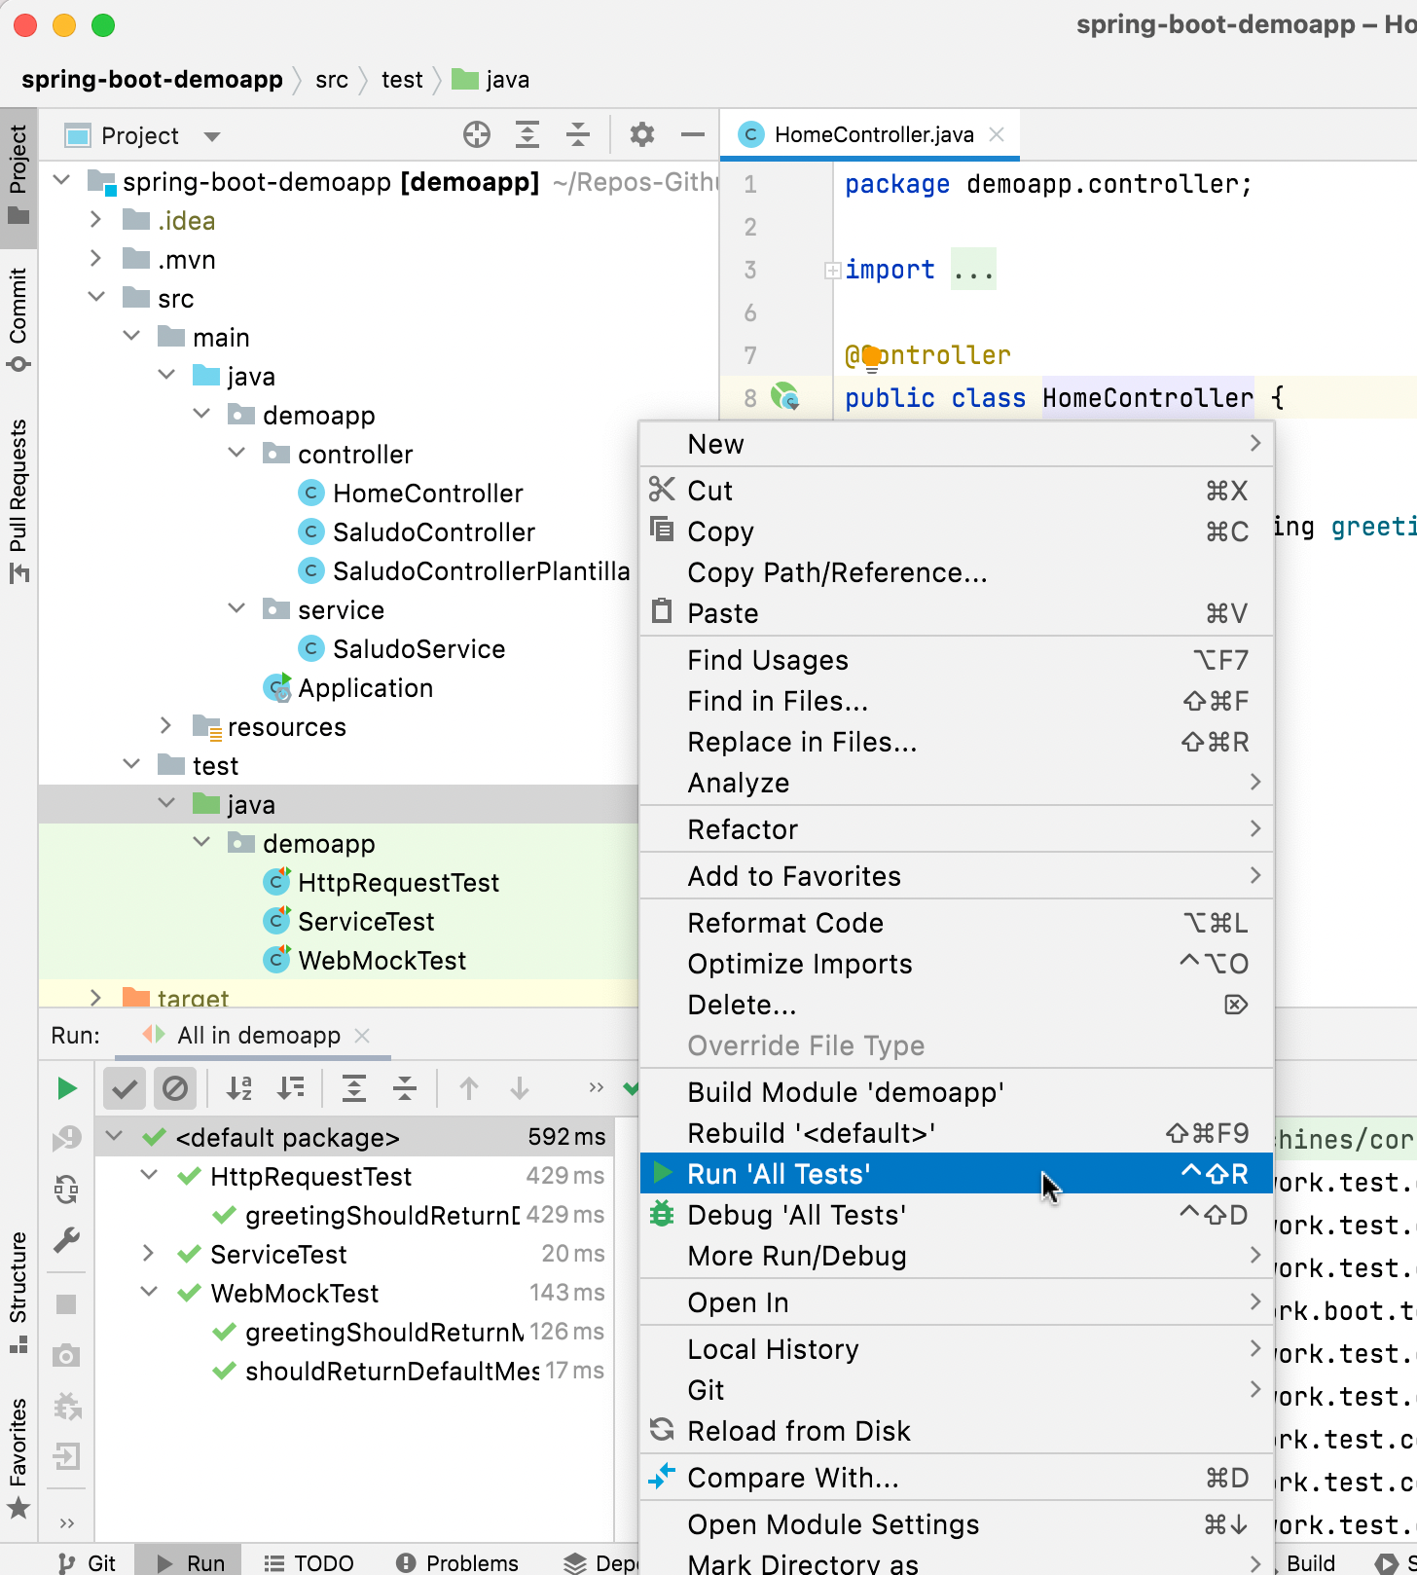Go to previous failed test arrow
This screenshot has height=1575, width=1417.
click(469, 1088)
